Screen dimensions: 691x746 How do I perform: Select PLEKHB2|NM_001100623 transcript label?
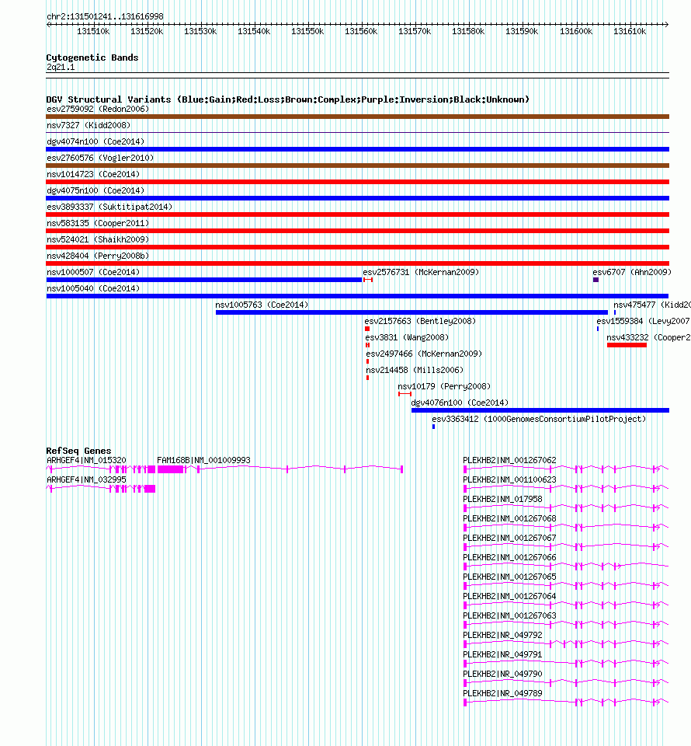509,480
